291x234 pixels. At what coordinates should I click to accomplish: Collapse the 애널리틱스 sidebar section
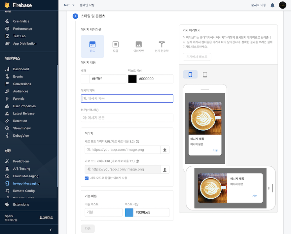[x=13, y=58]
